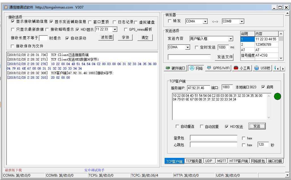Toggle 自动滚动 checkbox
Image resolution: width=291 pixels, height=180 pixels.
click(67, 38)
